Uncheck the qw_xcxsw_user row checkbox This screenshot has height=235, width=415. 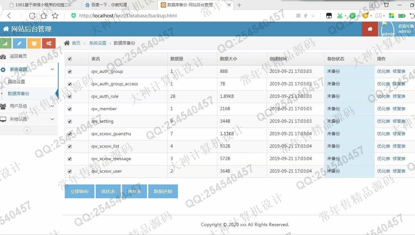click(70, 171)
